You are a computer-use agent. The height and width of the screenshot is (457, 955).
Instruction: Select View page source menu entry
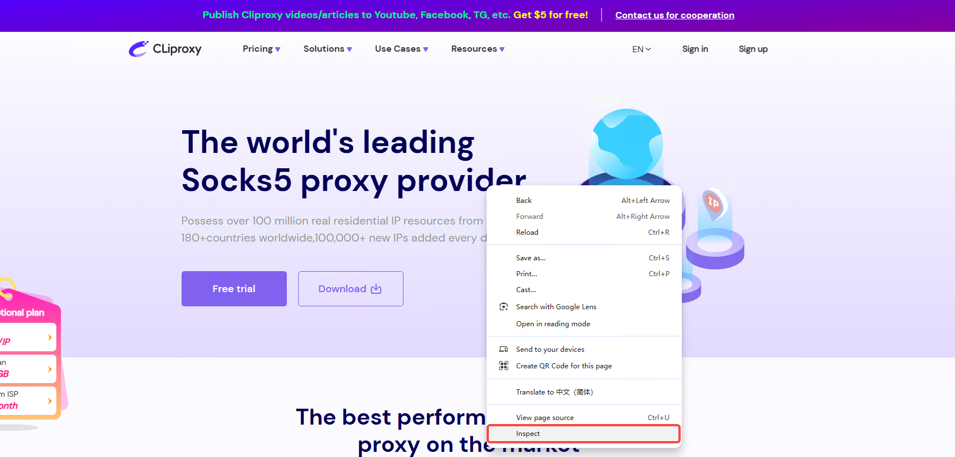pos(584,418)
